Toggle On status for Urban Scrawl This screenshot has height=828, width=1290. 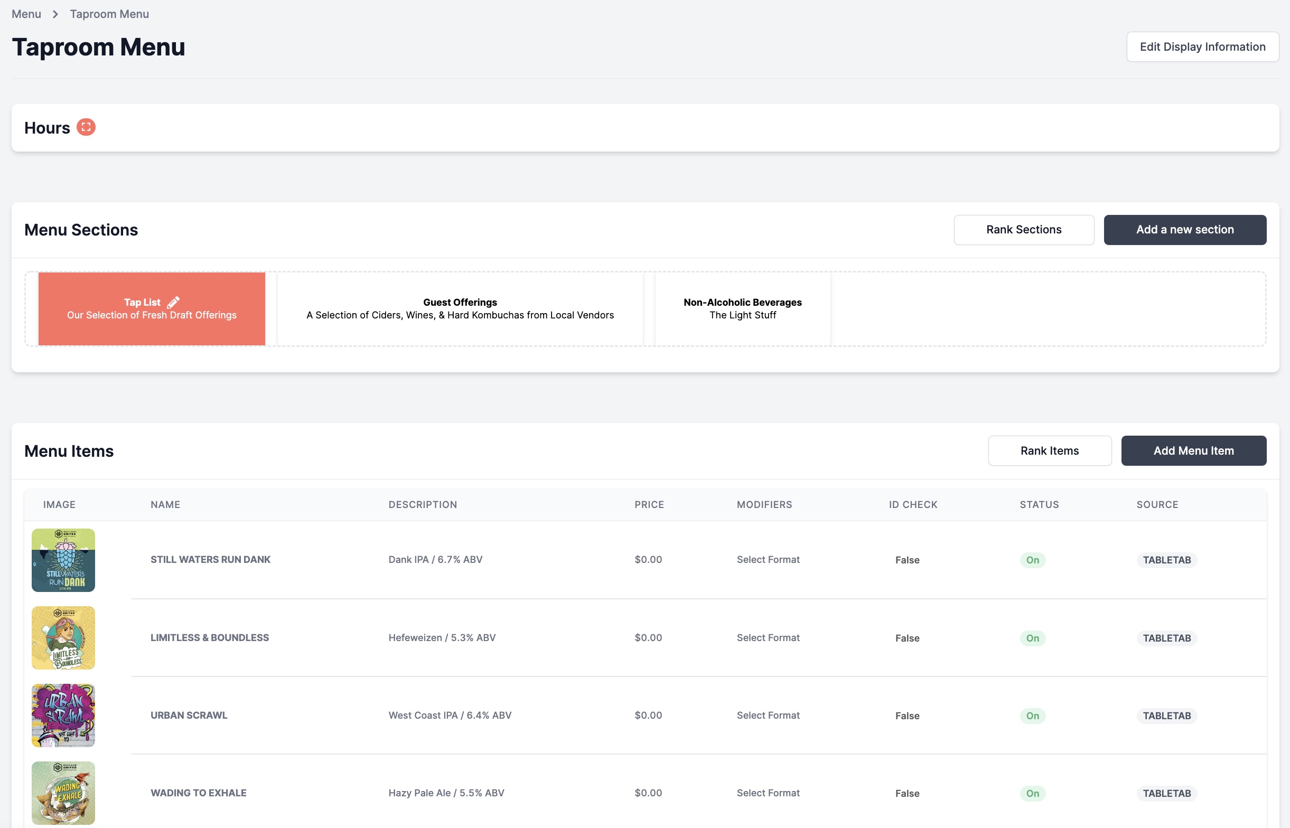[x=1032, y=716]
